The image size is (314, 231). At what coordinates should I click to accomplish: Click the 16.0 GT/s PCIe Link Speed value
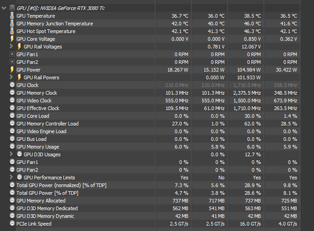pos(250,224)
